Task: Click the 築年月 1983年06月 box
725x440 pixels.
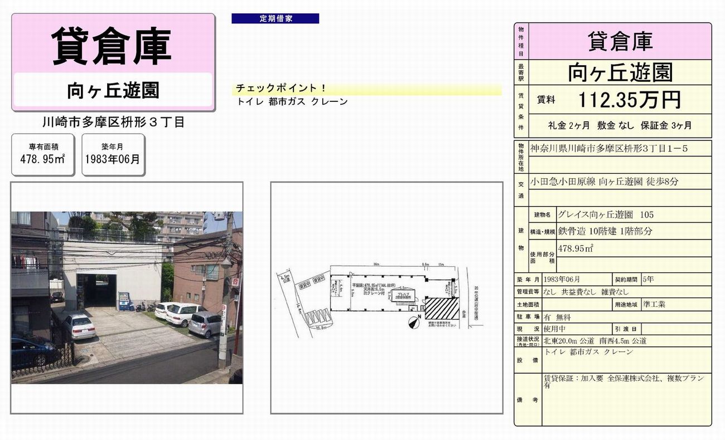Action: coord(113,154)
